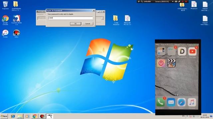Click the magnifier icon in recorder bar
The image size is (213, 119).
click(x=142, y=1)
